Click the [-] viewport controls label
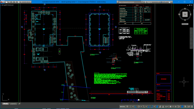 (1, 5)
